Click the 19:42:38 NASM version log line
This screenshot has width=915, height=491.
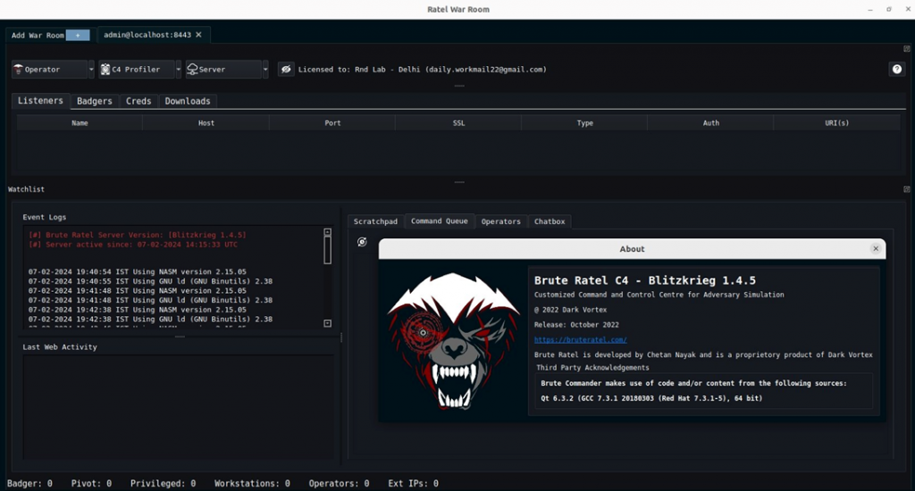(x=137, y=310)
